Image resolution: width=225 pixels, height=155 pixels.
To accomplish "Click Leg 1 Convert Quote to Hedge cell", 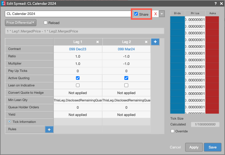I will click(78, 93).
